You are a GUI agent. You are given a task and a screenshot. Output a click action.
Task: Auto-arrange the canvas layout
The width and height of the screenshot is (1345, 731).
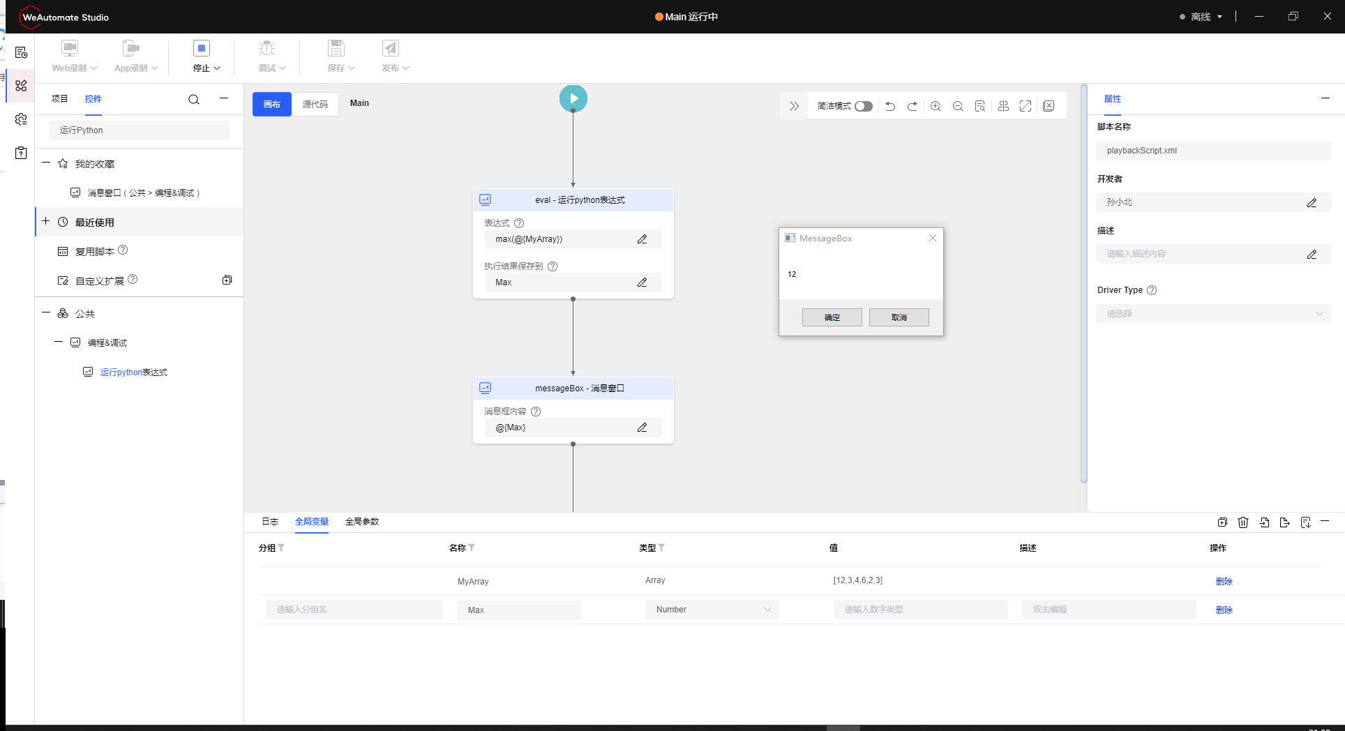[x=1003, y=106]
